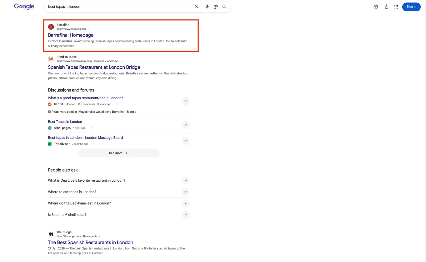The width and height of the screenshot is (426, 262).
Task: Start voice search with the microphone icon
Action: click(x=207, y=7)
